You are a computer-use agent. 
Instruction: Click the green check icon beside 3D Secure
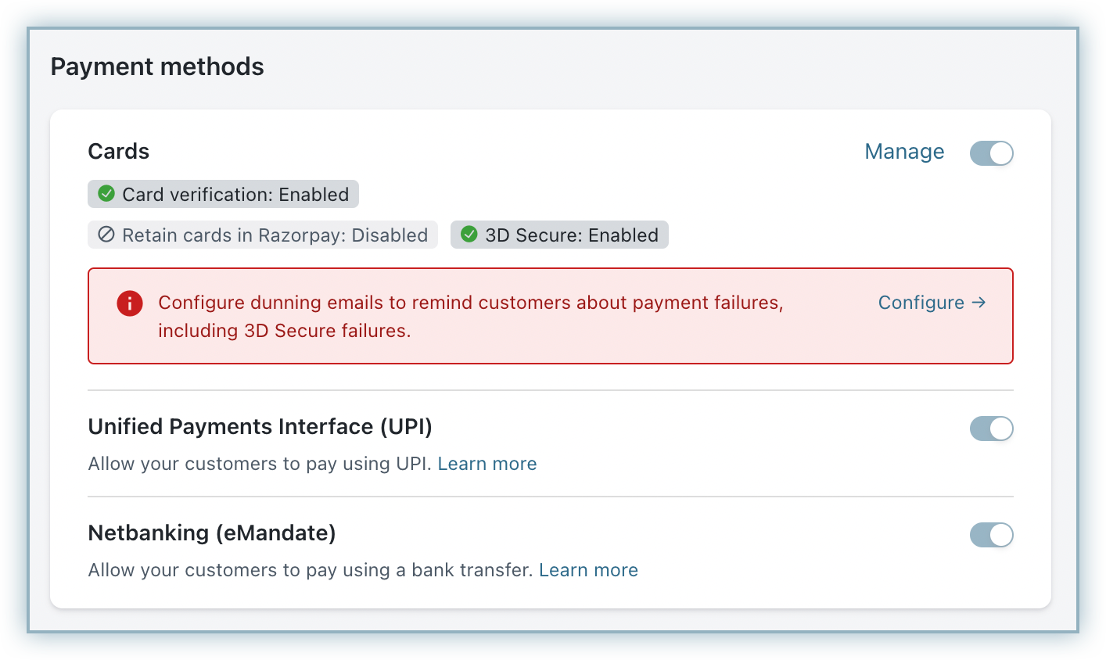pyautogui.click(x=469, y=235)
